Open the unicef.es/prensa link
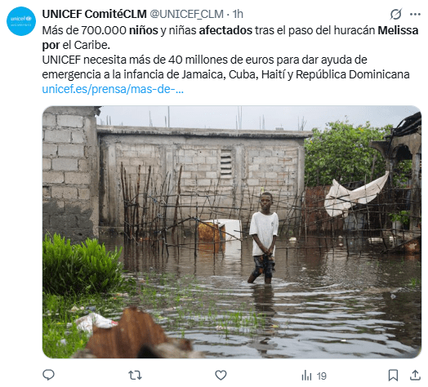The width and height of the screenshot is (428, 387). [x=113, y=89]
